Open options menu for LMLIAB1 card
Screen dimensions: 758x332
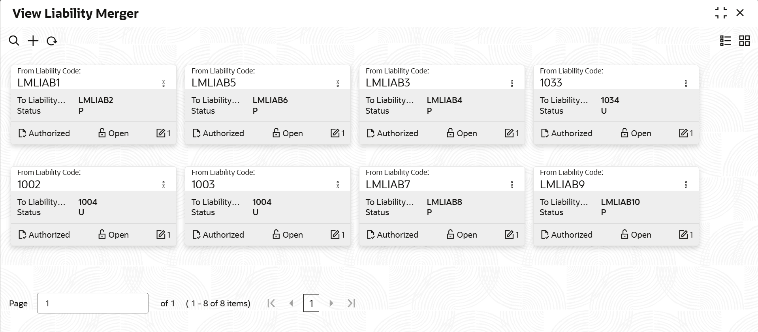tap(164, 83)
